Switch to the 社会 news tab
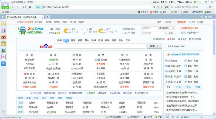 pos(178,87)
